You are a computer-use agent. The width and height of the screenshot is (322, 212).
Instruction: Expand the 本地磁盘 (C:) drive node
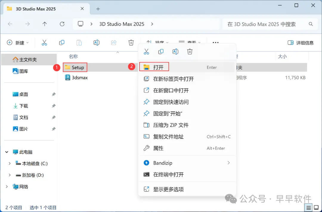click(x=10, y=163)
